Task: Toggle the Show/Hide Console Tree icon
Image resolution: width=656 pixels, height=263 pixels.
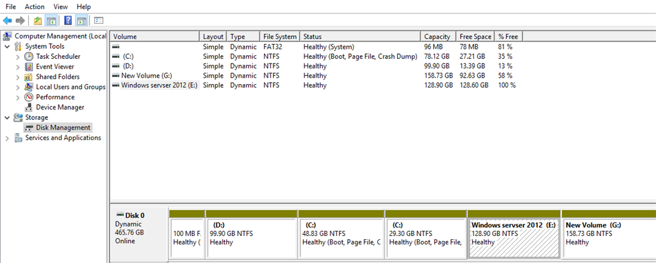Action: click(51, 21)
